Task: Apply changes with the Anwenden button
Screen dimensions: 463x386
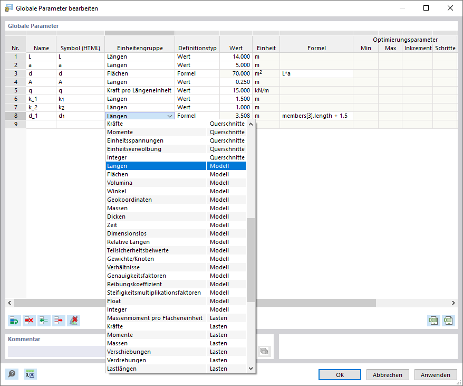Action: click(x=436, y=374)
